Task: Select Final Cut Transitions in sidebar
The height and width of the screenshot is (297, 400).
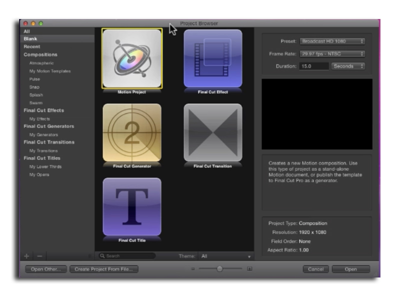Action: pyautogui.click(x=49, y=142)
